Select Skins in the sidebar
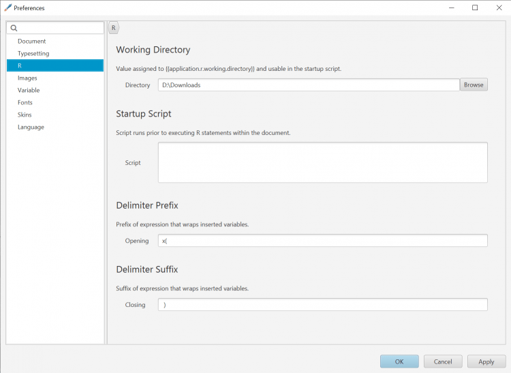The image size is (511, 373). pos(25,115)
